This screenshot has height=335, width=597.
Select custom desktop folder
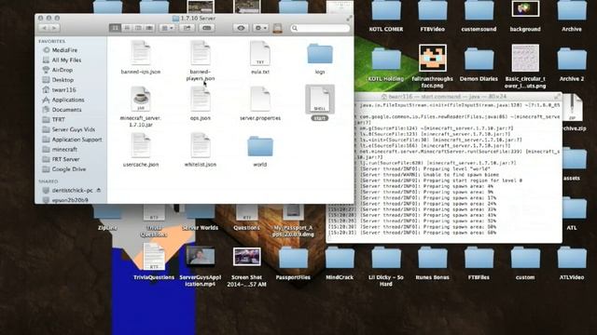coord(525,258)
